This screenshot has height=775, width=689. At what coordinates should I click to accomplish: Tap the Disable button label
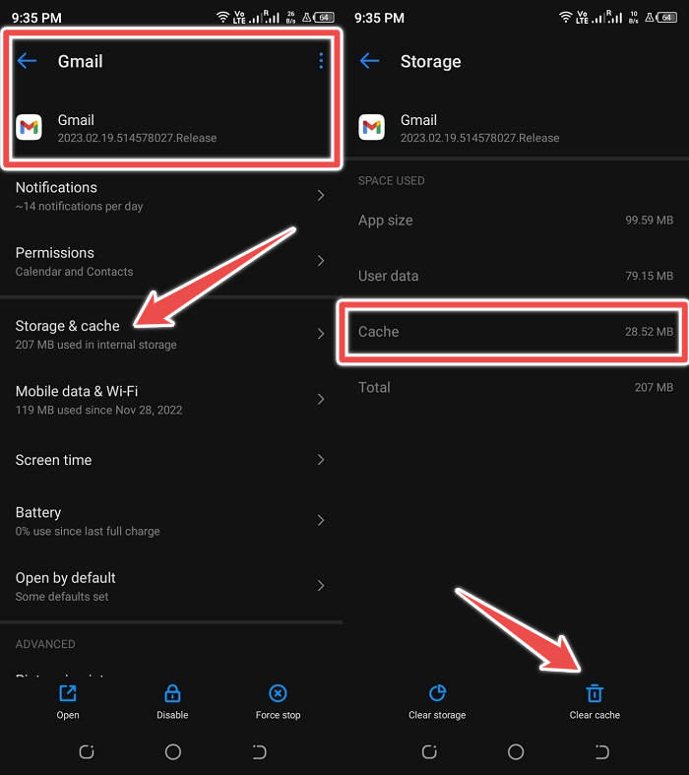coord(172,715)
